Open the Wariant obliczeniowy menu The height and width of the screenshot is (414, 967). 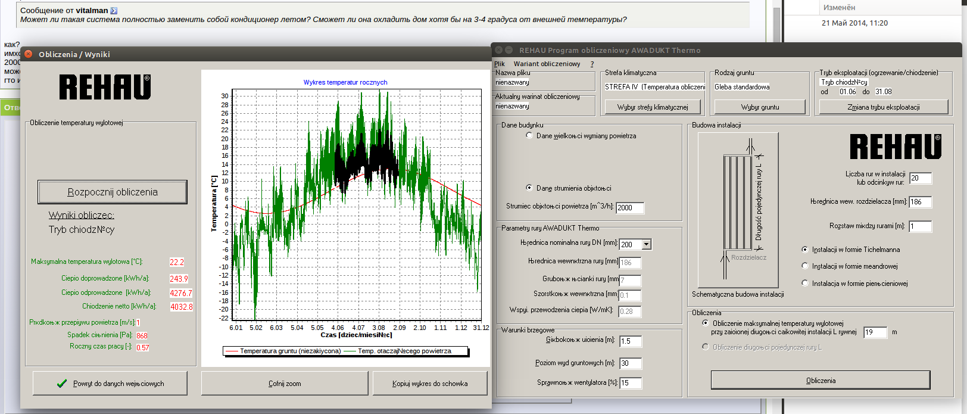pos(547,64)
